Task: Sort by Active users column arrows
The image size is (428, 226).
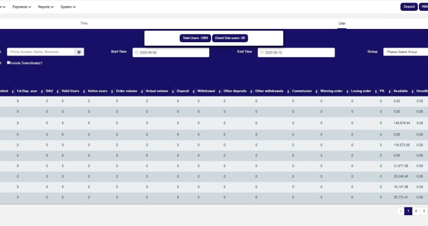Action: coord(112,92)
